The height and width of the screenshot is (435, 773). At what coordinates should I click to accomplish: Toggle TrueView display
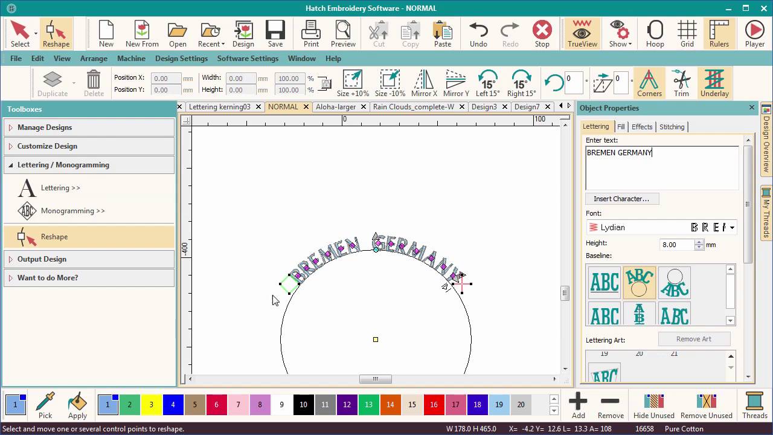pyautogui.click(x=582, y=33)
